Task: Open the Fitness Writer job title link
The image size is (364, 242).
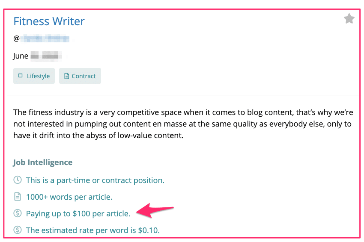Action: [49, 21]
